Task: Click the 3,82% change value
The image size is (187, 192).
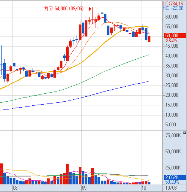Action: 171,40
